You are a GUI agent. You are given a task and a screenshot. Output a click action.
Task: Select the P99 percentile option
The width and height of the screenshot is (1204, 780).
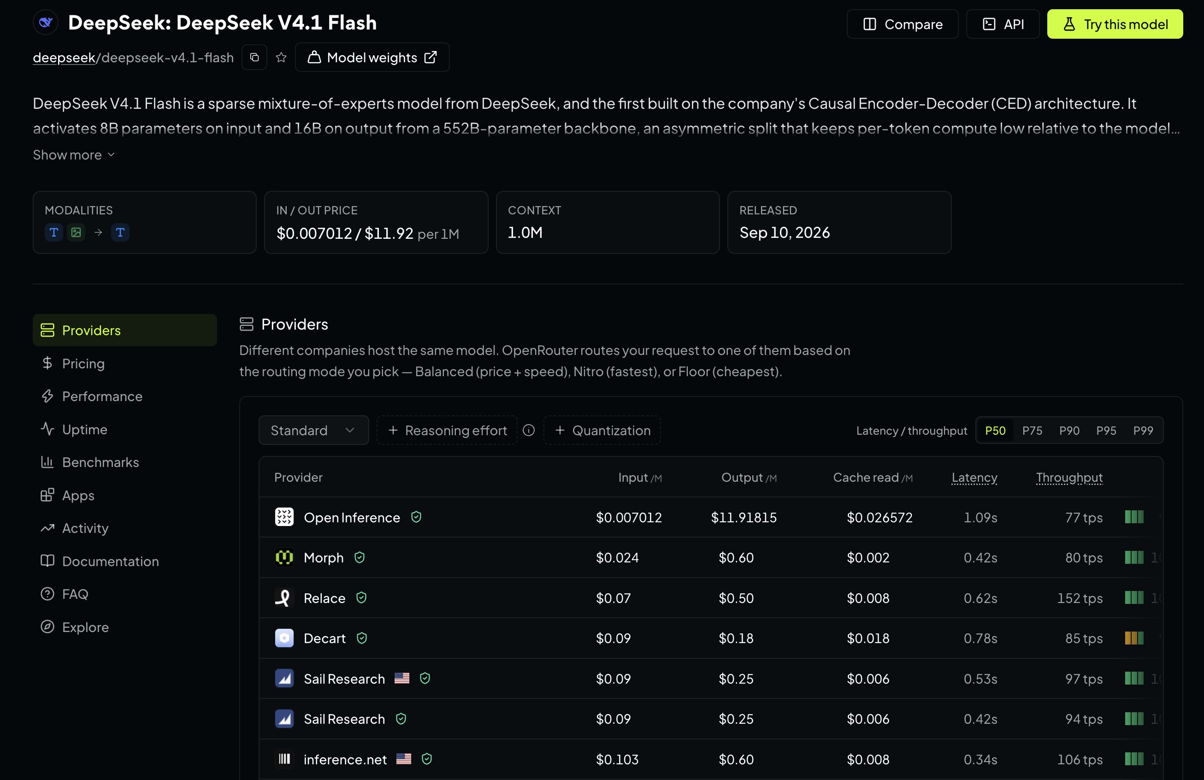pos(1143,431)
